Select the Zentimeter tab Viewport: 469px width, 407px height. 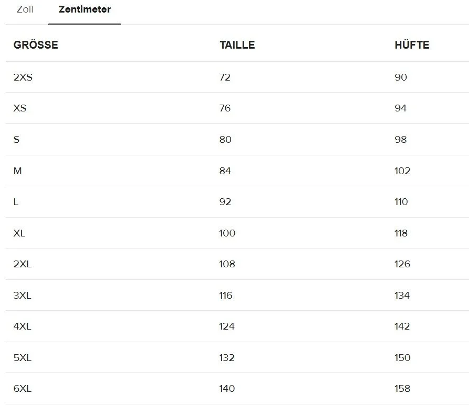pyautogui.click(x=85, y=9)
